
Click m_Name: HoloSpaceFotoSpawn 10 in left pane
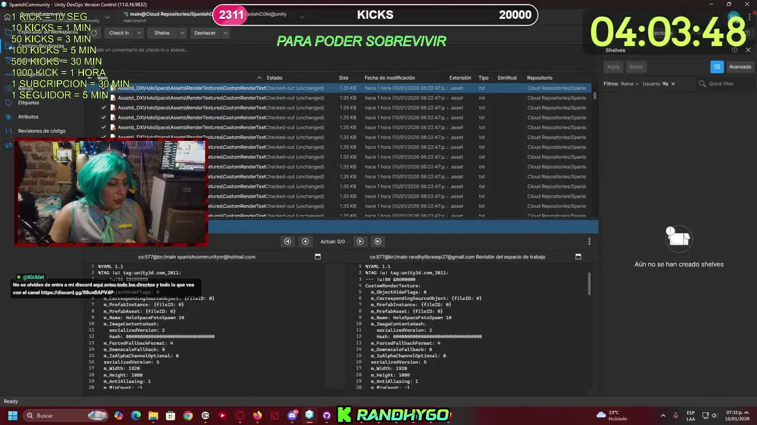(144, 318)
